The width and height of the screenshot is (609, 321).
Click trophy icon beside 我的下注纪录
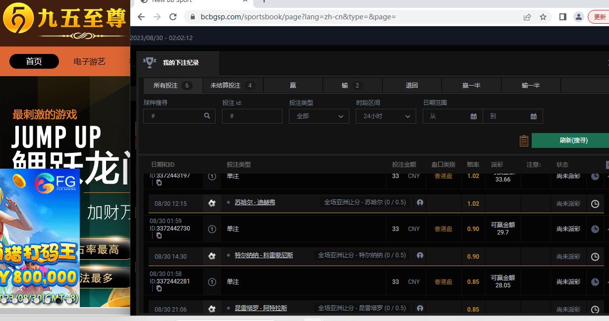tap(149, 62)
